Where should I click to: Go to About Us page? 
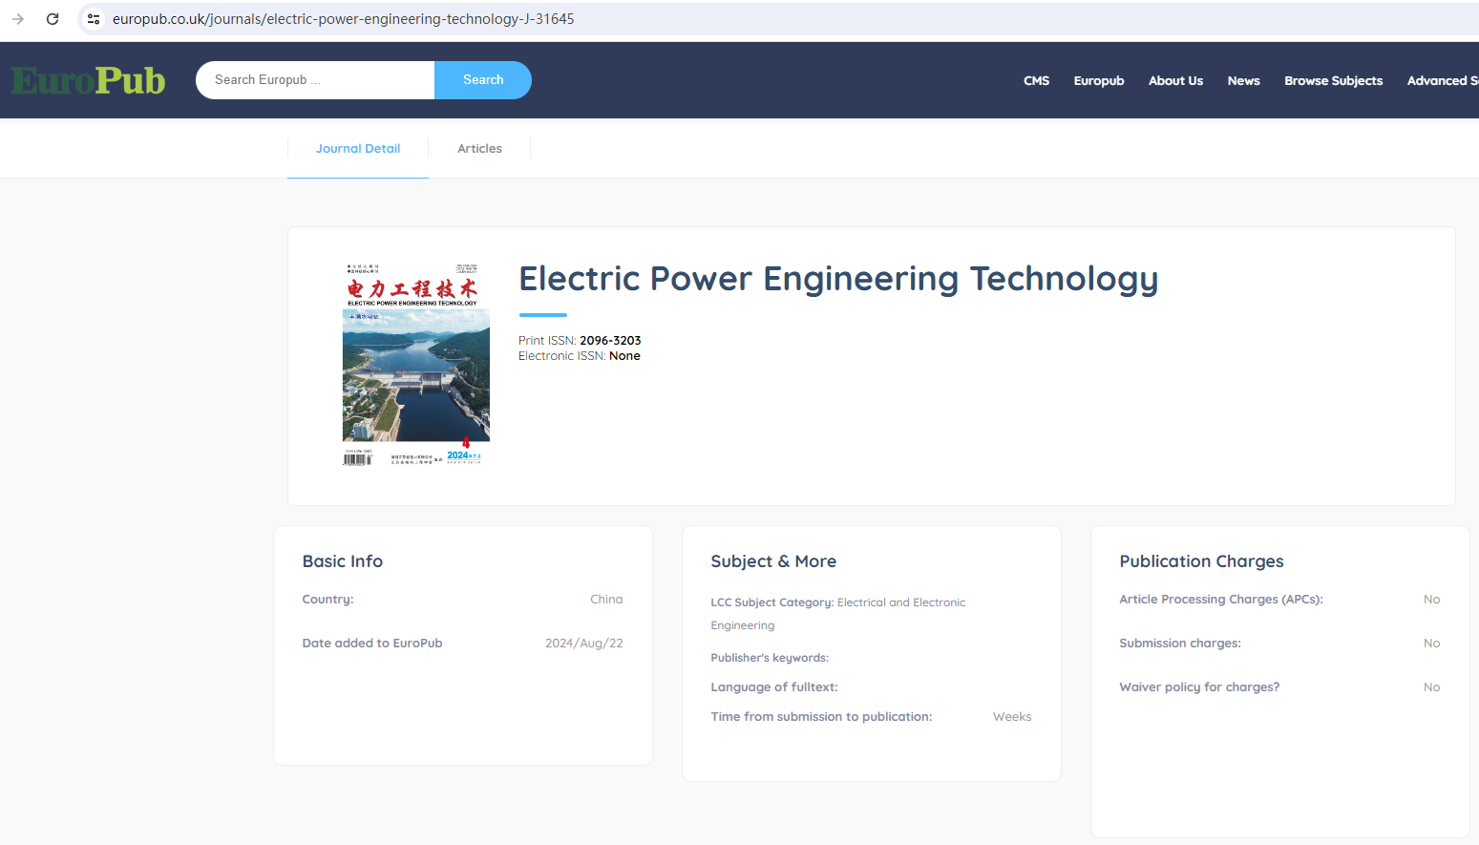[x=1175, y=81]
